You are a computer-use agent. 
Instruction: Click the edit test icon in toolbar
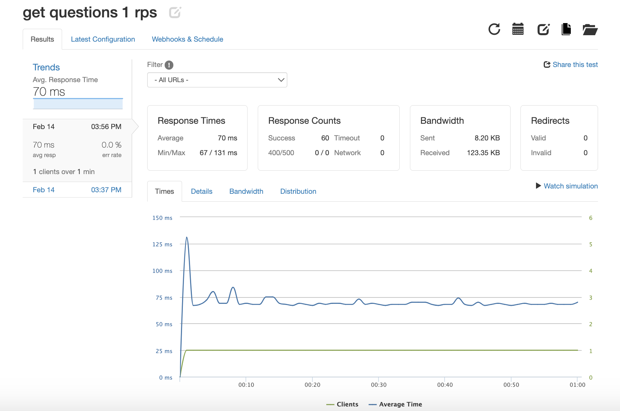tap(544, 29)
